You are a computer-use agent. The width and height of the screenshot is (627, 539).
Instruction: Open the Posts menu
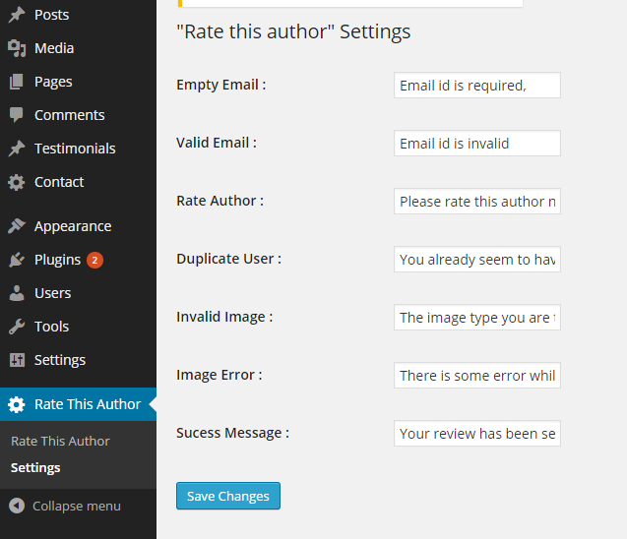tap(78, 15)
